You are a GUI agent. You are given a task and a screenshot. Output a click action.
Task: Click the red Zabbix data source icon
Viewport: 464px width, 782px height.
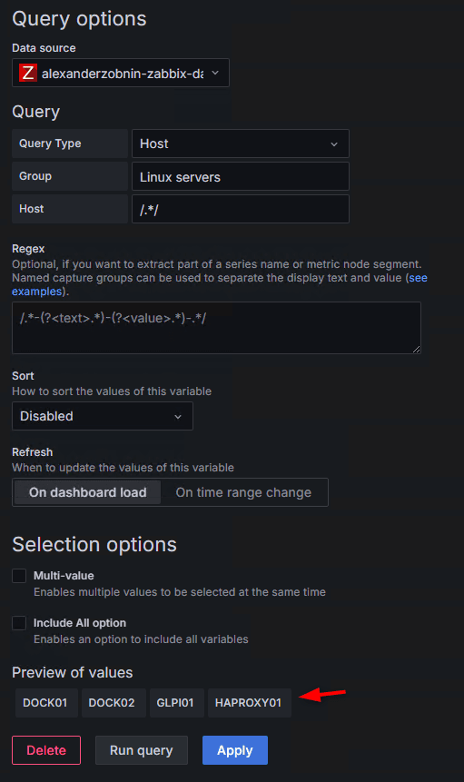(28, 73)
